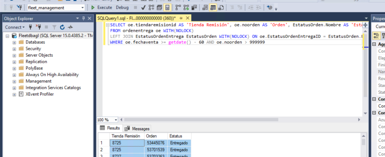
Task: Collapse the Agg section in Properties panel
Action: coord(374,44)
